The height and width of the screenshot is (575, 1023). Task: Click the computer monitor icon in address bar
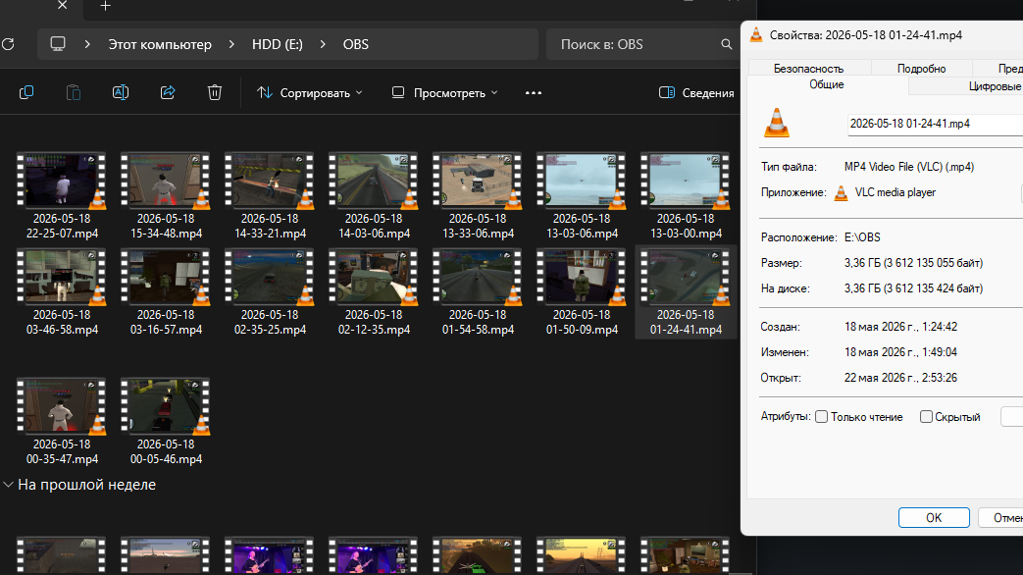pos(58,44)
